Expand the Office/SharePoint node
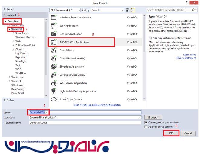The width and height of the screenshot is (200, 154). click(13, 45)
